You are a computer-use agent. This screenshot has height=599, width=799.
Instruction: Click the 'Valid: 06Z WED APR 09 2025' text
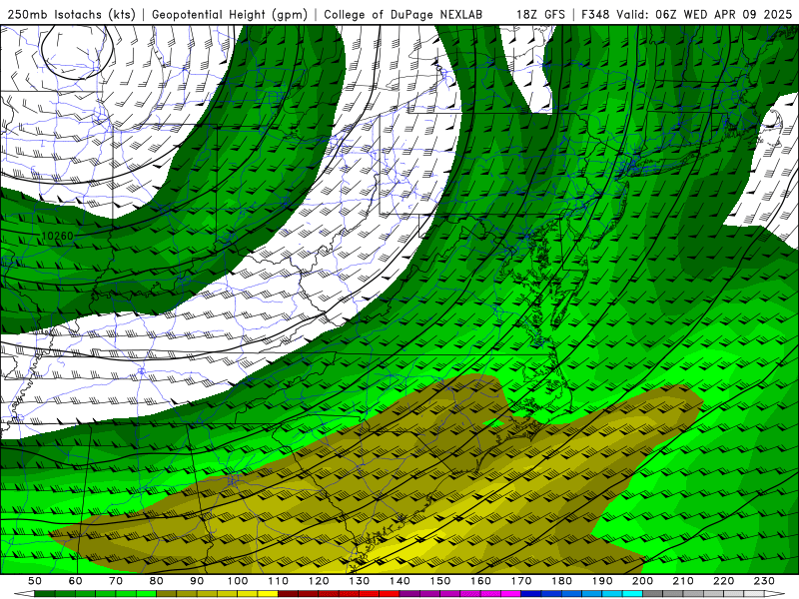tap(704, 14)
